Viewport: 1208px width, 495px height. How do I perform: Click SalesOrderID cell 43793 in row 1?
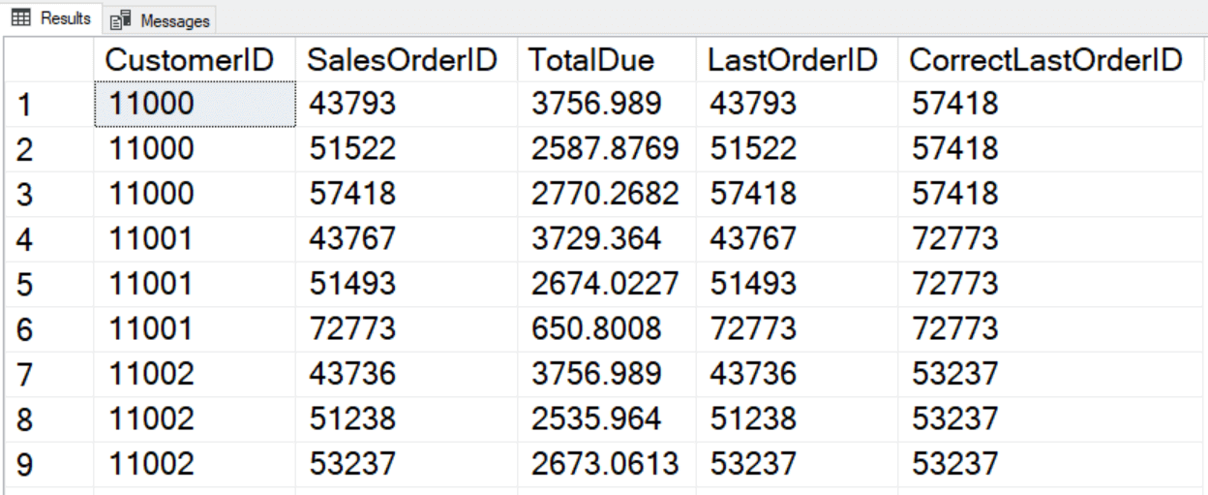point(352,103)
